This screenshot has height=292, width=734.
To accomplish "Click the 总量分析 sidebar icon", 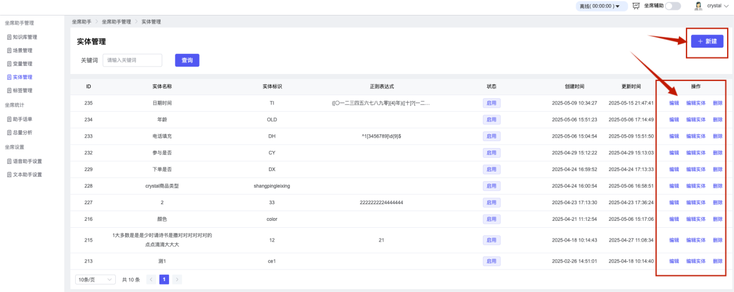I will click(9, 133).
